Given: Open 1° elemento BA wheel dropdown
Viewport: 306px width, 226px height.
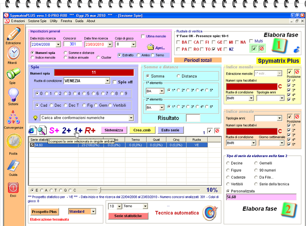Looking at the screenshot, I should 161,91.
